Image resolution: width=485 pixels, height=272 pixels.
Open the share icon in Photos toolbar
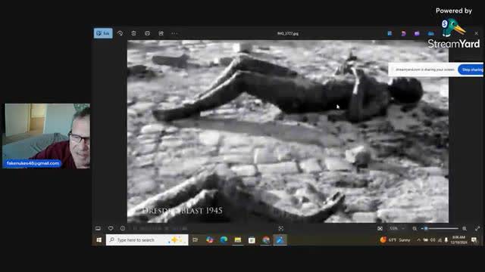pyautogui.click(x=161, y=33)
